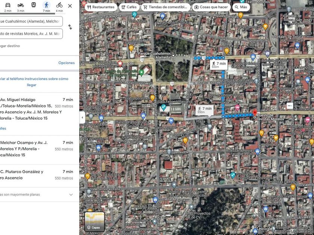Swap origin and destination
The width and height of the screenshot is (314, 235).
tap(70, 27)
